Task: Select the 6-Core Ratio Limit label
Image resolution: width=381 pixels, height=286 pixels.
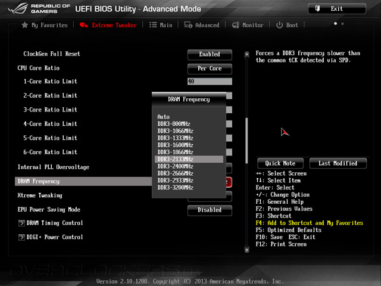Action: pos(50,153)
